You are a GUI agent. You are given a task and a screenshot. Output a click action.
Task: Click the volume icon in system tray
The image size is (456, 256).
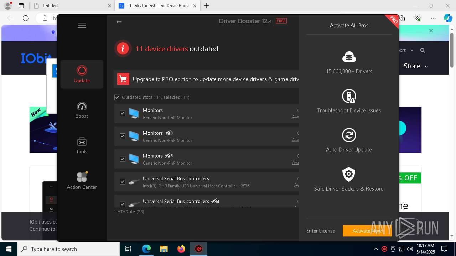coord(410,249)
